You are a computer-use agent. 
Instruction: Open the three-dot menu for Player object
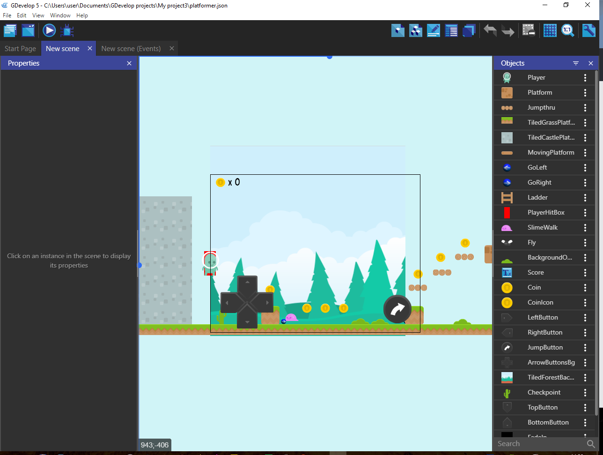585,78
